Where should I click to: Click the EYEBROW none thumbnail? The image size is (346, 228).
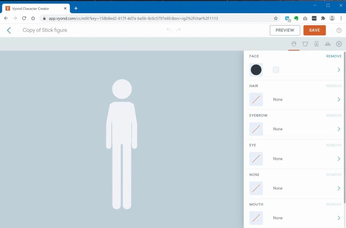coord(256,129)
